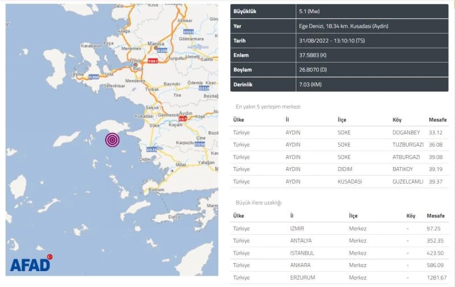Click the İzmir city marker on map
This screenshot has width=455, height=287.
(135, 65)
